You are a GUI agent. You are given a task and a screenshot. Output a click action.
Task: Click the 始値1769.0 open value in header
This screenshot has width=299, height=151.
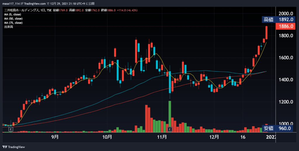[60, 10]
